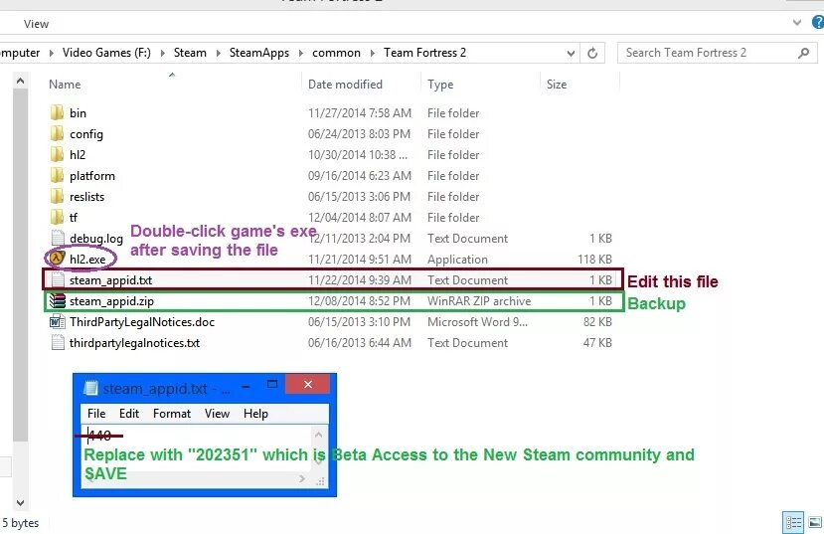The width and height of the screenshot is (824, 534).
Task: Expand the Steam breadcrumb arrow
Action: pyautogui.click(x=218, y=53)
